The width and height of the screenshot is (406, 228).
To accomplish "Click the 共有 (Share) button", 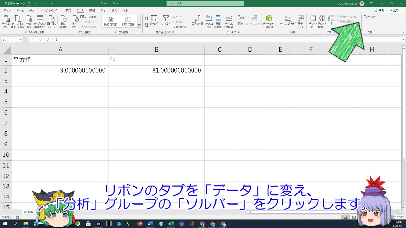I will [379, 10].
